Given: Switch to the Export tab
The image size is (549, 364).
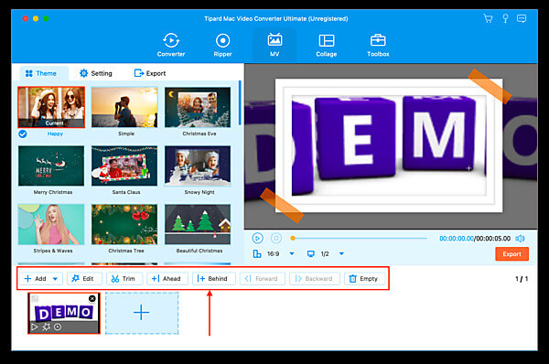Looking at the screenshot, I should point(150,73).
